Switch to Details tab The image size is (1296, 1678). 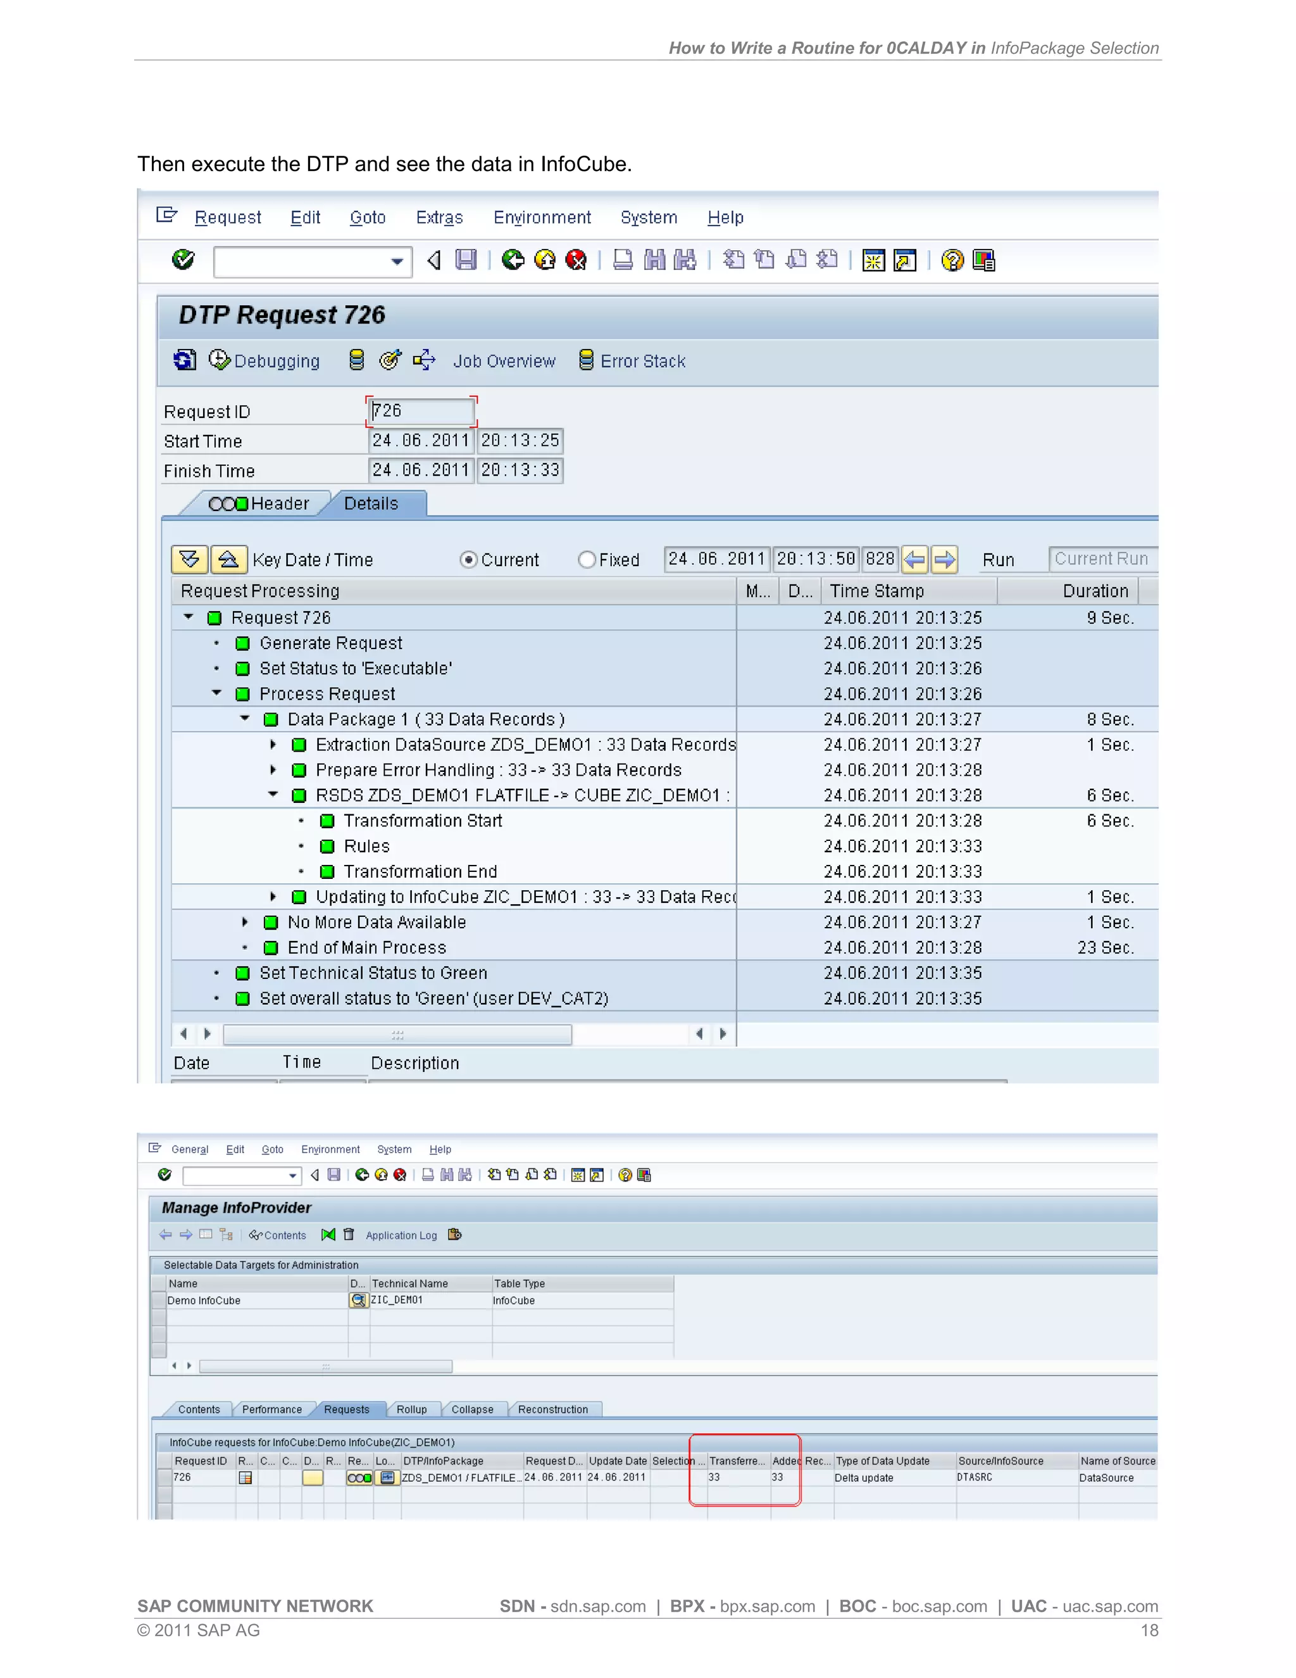coord(371,503)
